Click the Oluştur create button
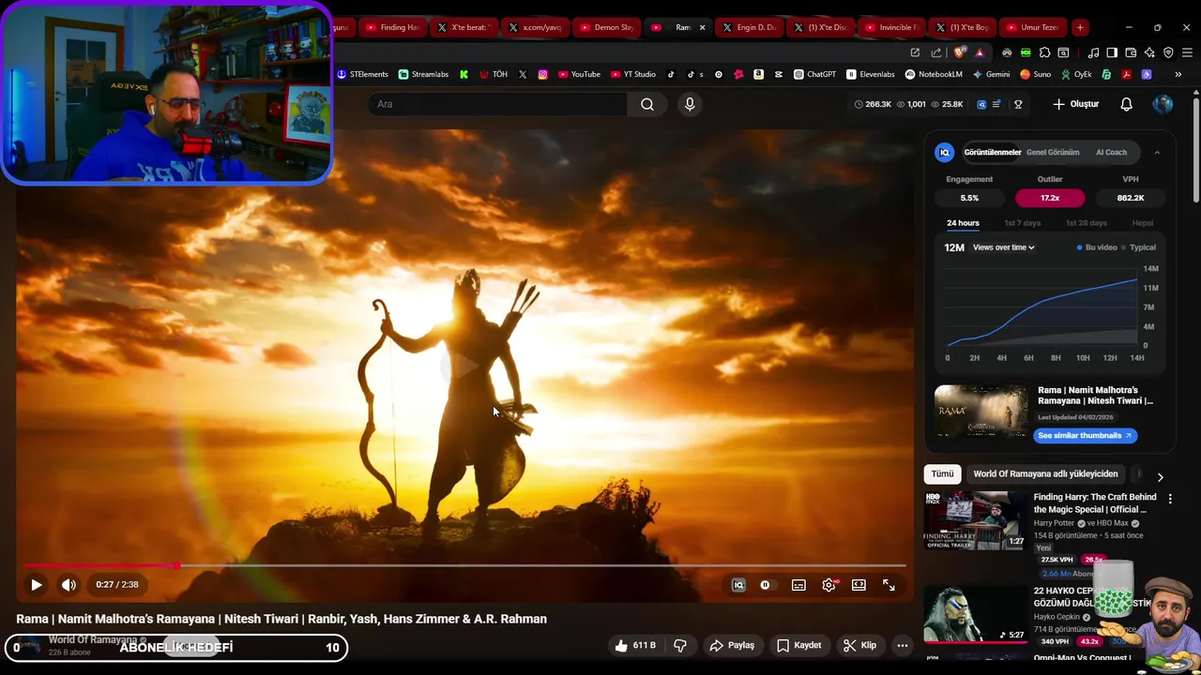This screenshot has width=1201, height=675. tap(1075, 104)
